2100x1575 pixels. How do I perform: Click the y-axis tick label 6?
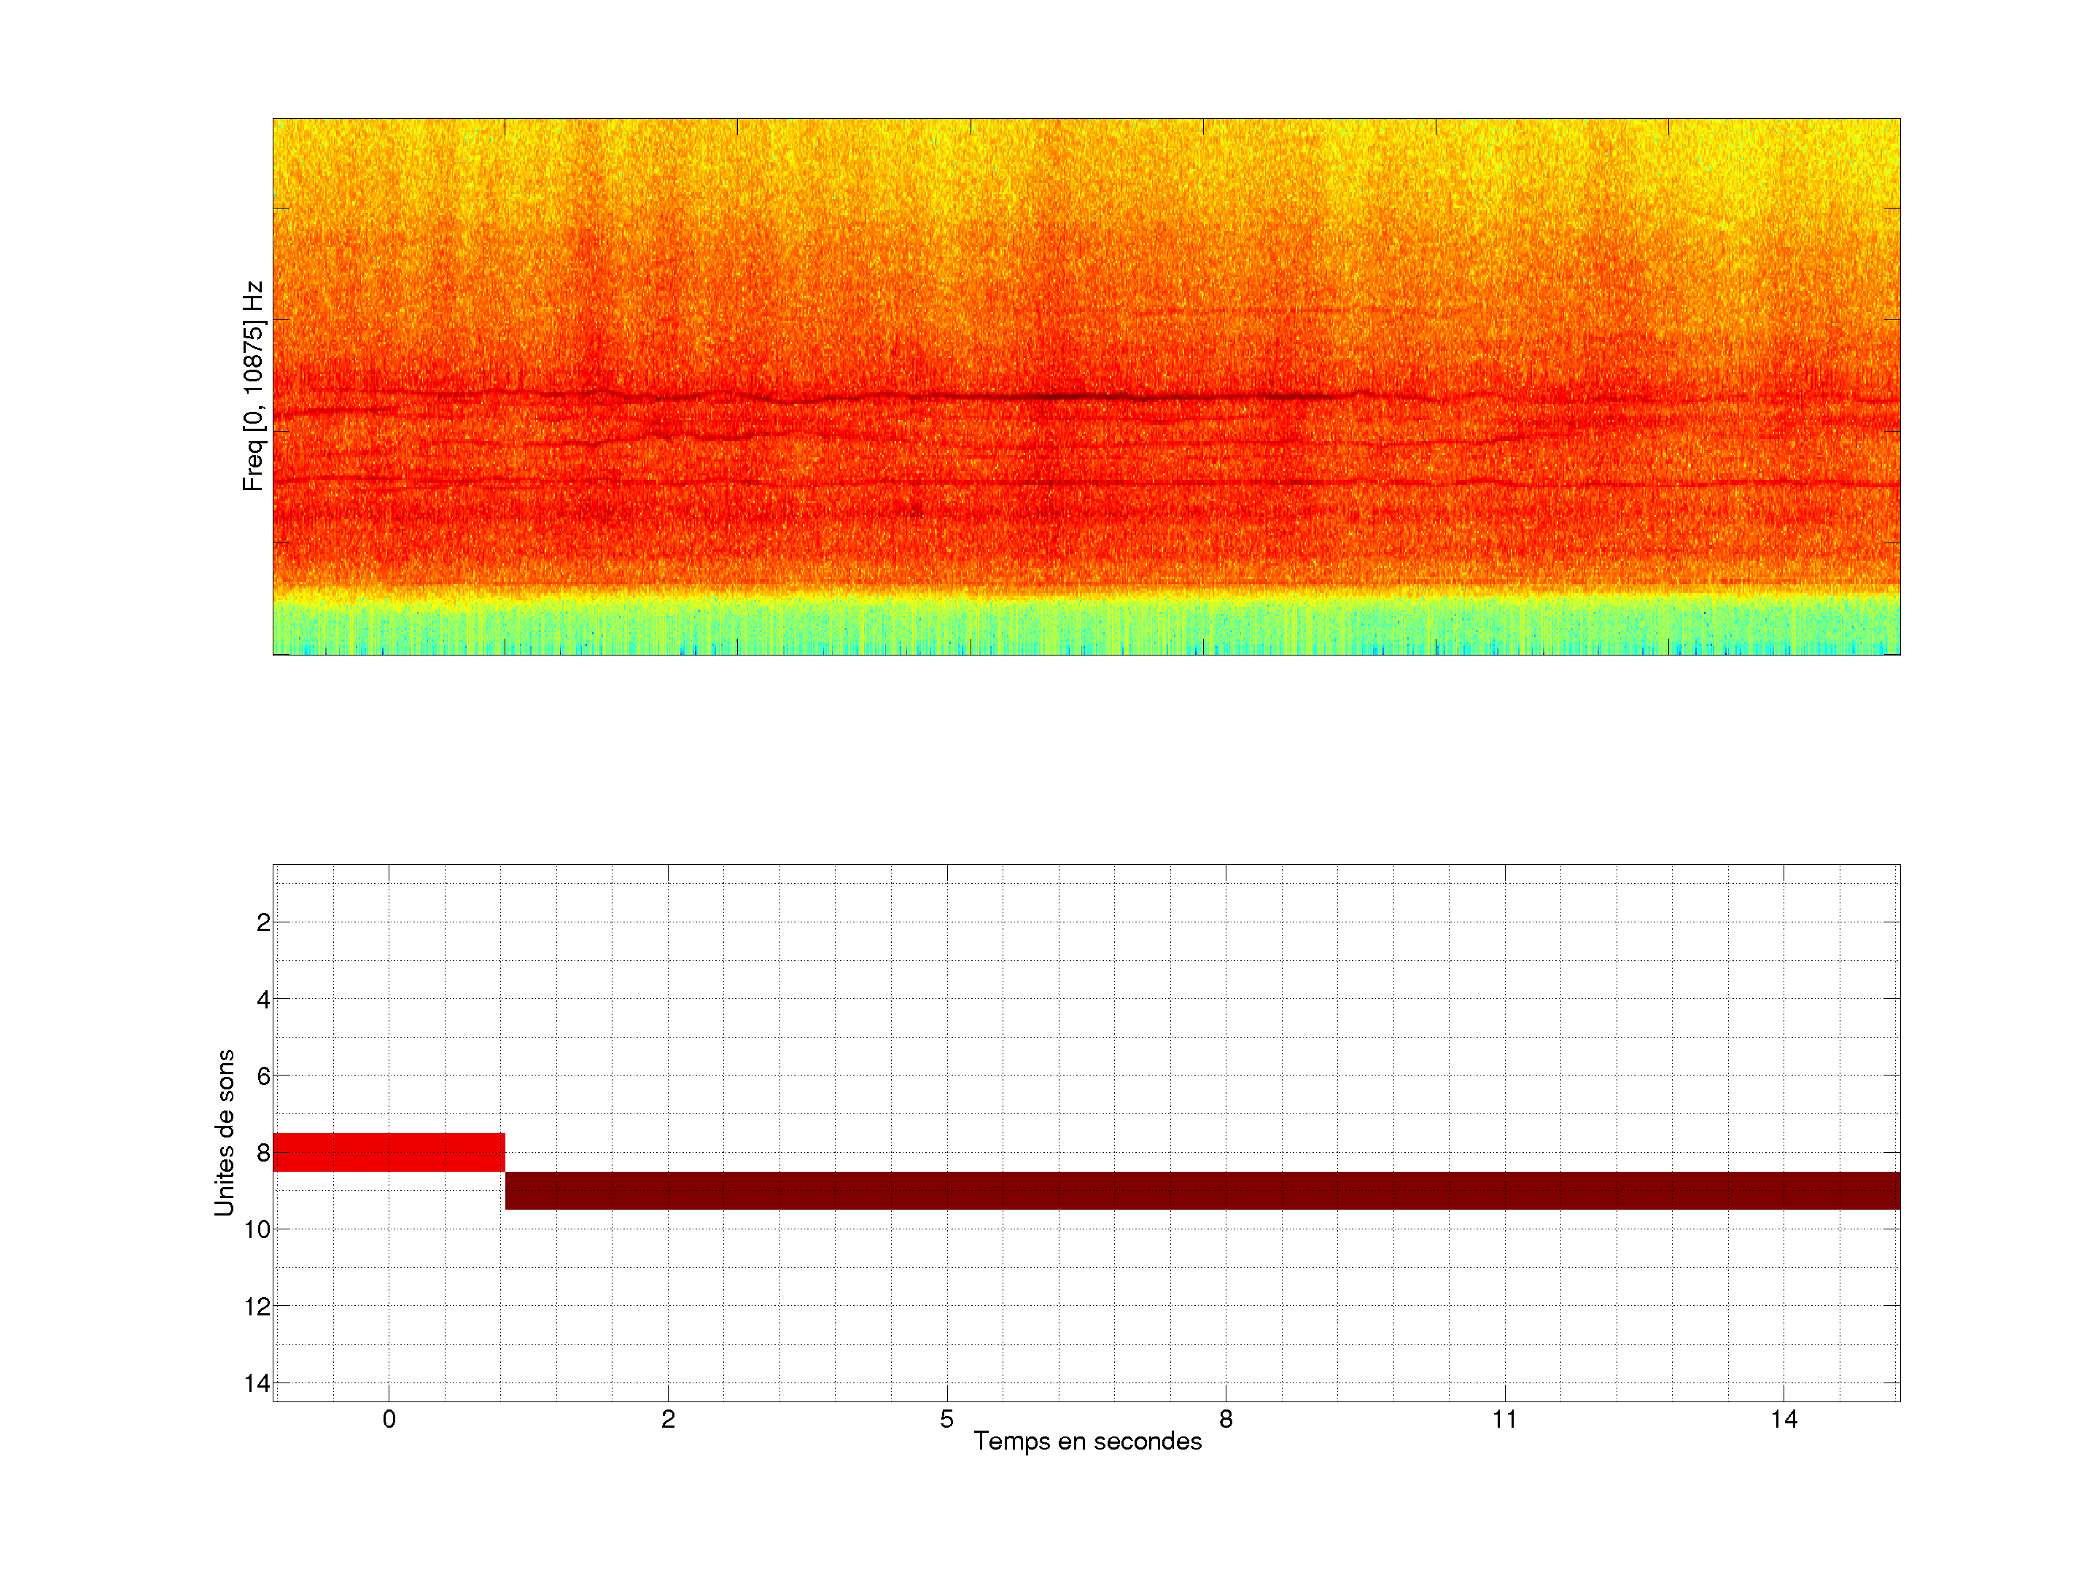click(x=263, y=1076)
